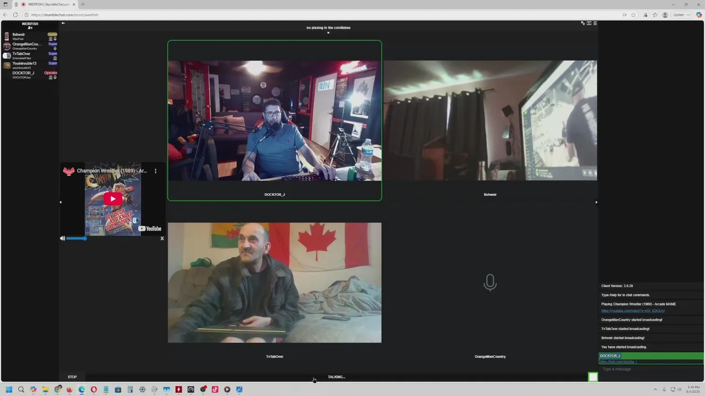Click green square icon beside message box
This screenshot has width=705, height=396.
593,377
